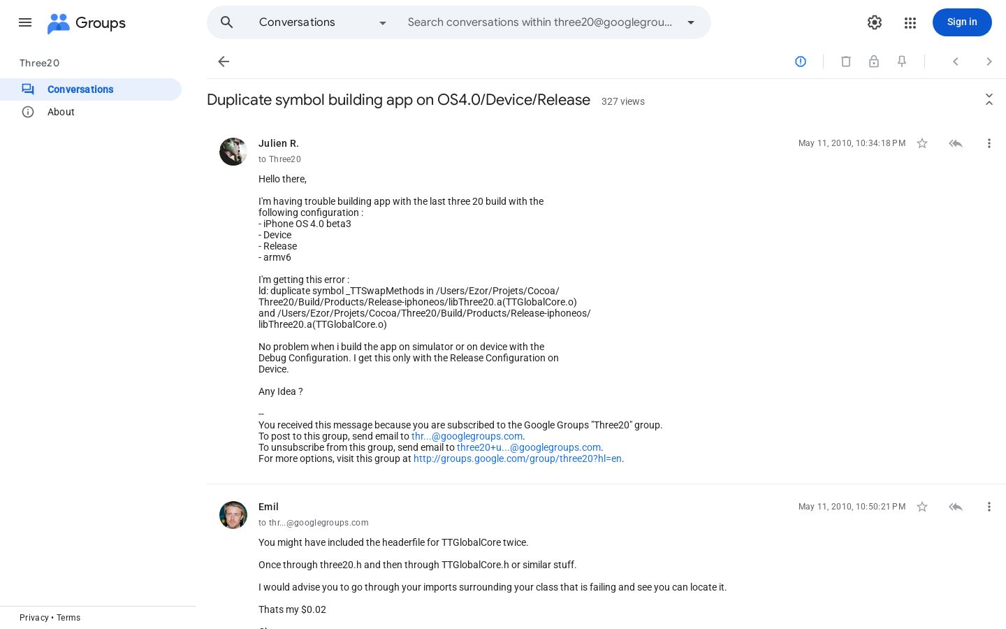This screenshot has height=629, width=1006.
Task: Click the search conversations input field
Action: [x=540, y=22]
